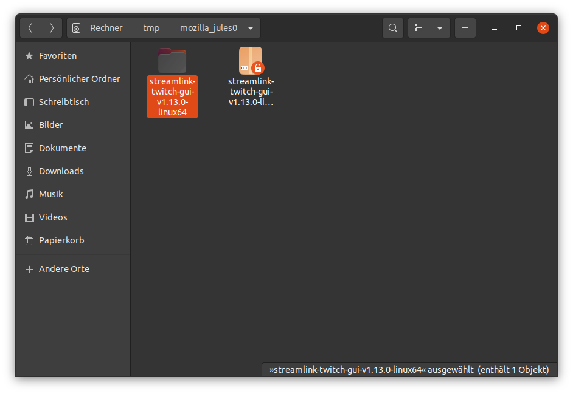The image size is (573, 394).
Task: Click the Videos film icon
Action: pyautogui.click(x=29, y=217)
